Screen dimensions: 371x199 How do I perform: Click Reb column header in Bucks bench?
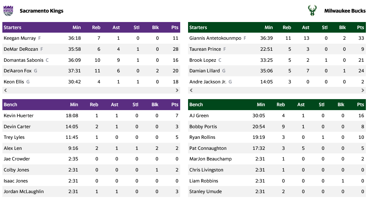pyautogui.click(x=281, y=105)
